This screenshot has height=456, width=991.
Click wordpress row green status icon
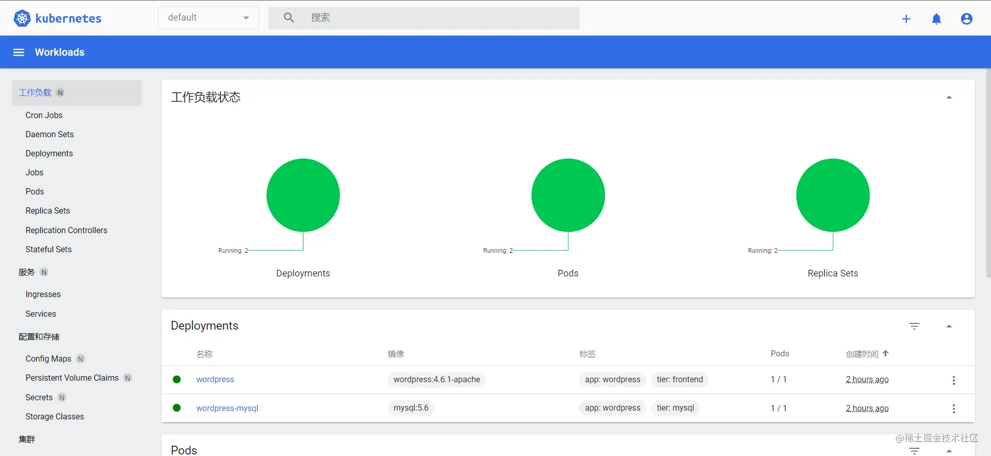[177, 379]
